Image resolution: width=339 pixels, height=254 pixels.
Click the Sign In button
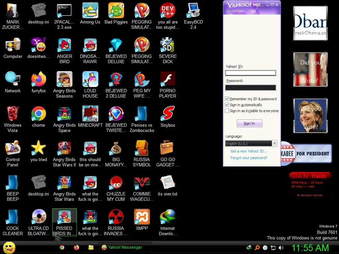click(x=250, y=123)
